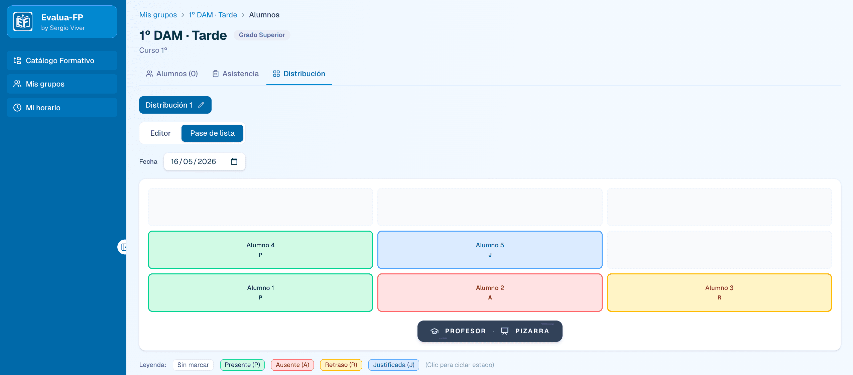The height and width of the screenshot is (375, 853).
Task: Click the Asistencia clipboard icon
Action: coord(216,74)
